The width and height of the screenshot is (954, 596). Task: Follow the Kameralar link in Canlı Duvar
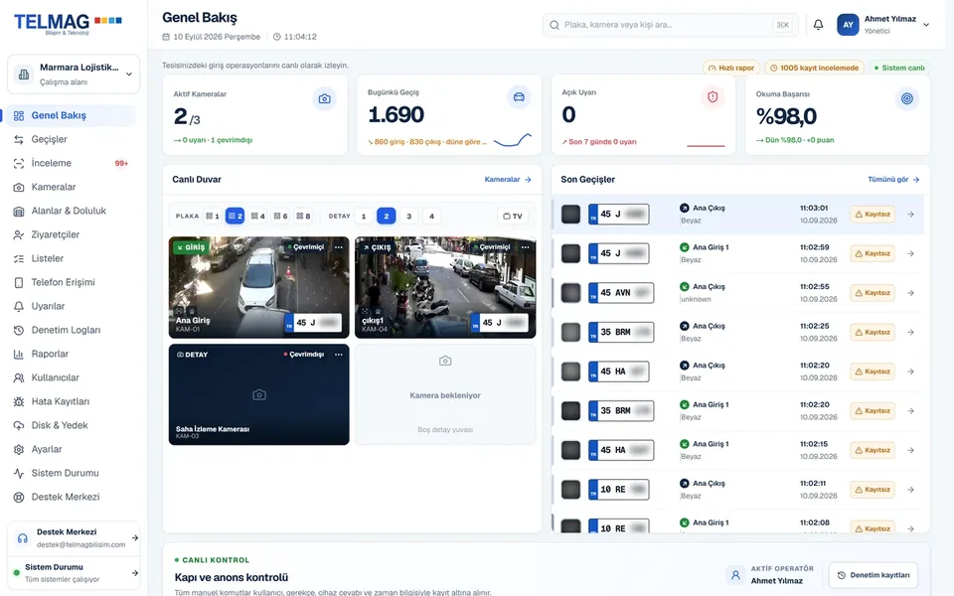pyautogui.click(x=508, y=180)
